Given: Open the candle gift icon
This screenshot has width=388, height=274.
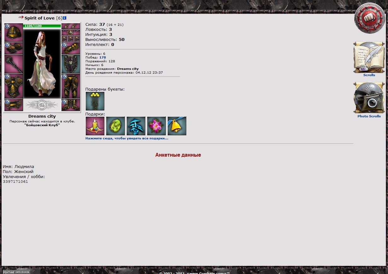Looking at the screenshot, I should (95, 126).
